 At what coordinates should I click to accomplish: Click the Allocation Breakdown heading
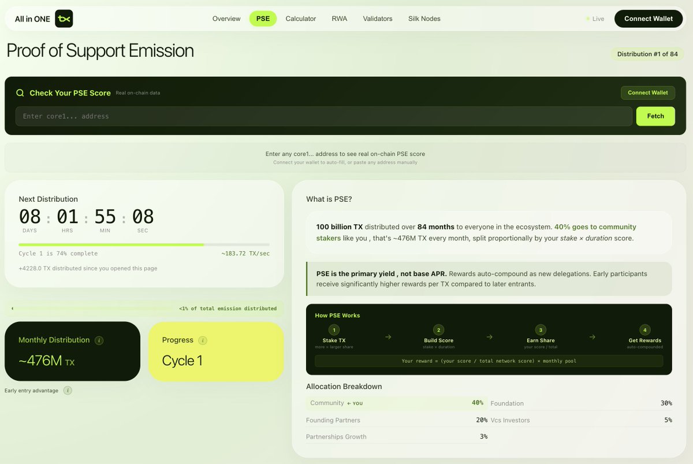344,387
